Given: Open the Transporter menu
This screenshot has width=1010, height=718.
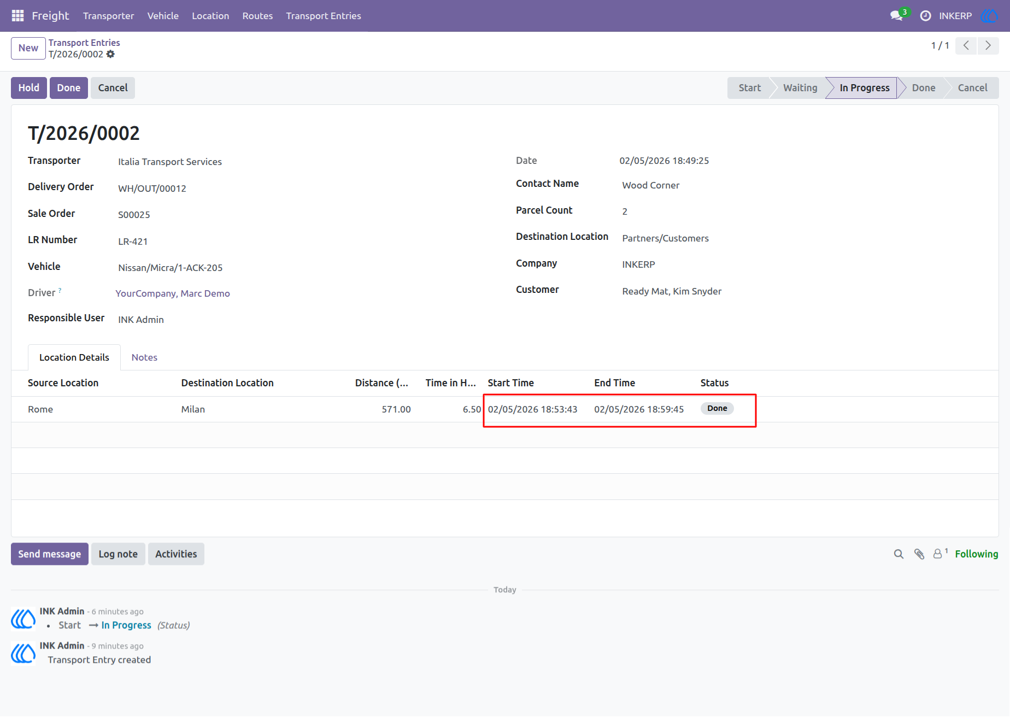Looking at the screenshot, I should [108, 16].
